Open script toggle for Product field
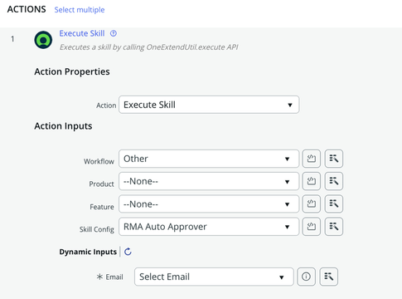402x299 pixels. tap(312, 181)
